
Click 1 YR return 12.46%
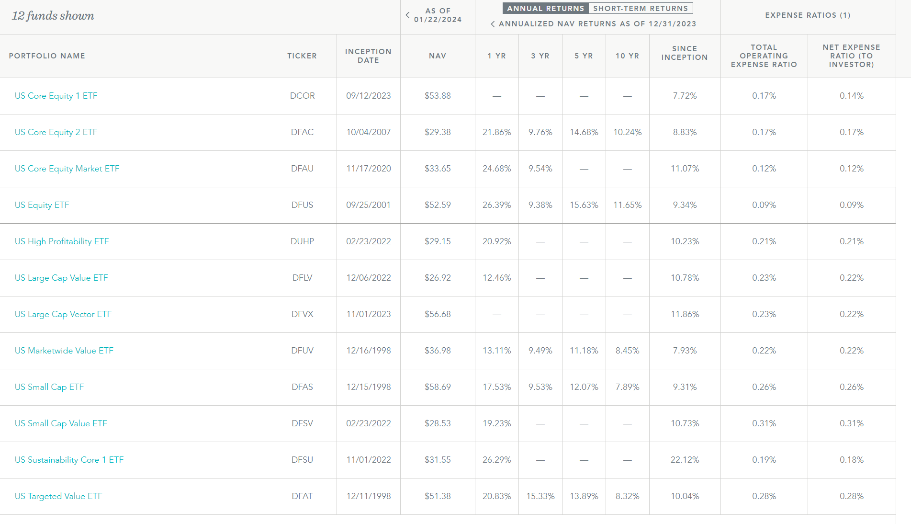coord(497,278)
